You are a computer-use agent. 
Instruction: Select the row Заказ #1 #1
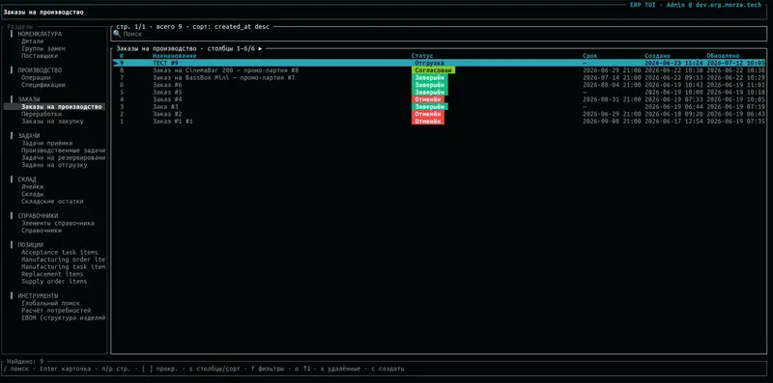pos(439,122)
